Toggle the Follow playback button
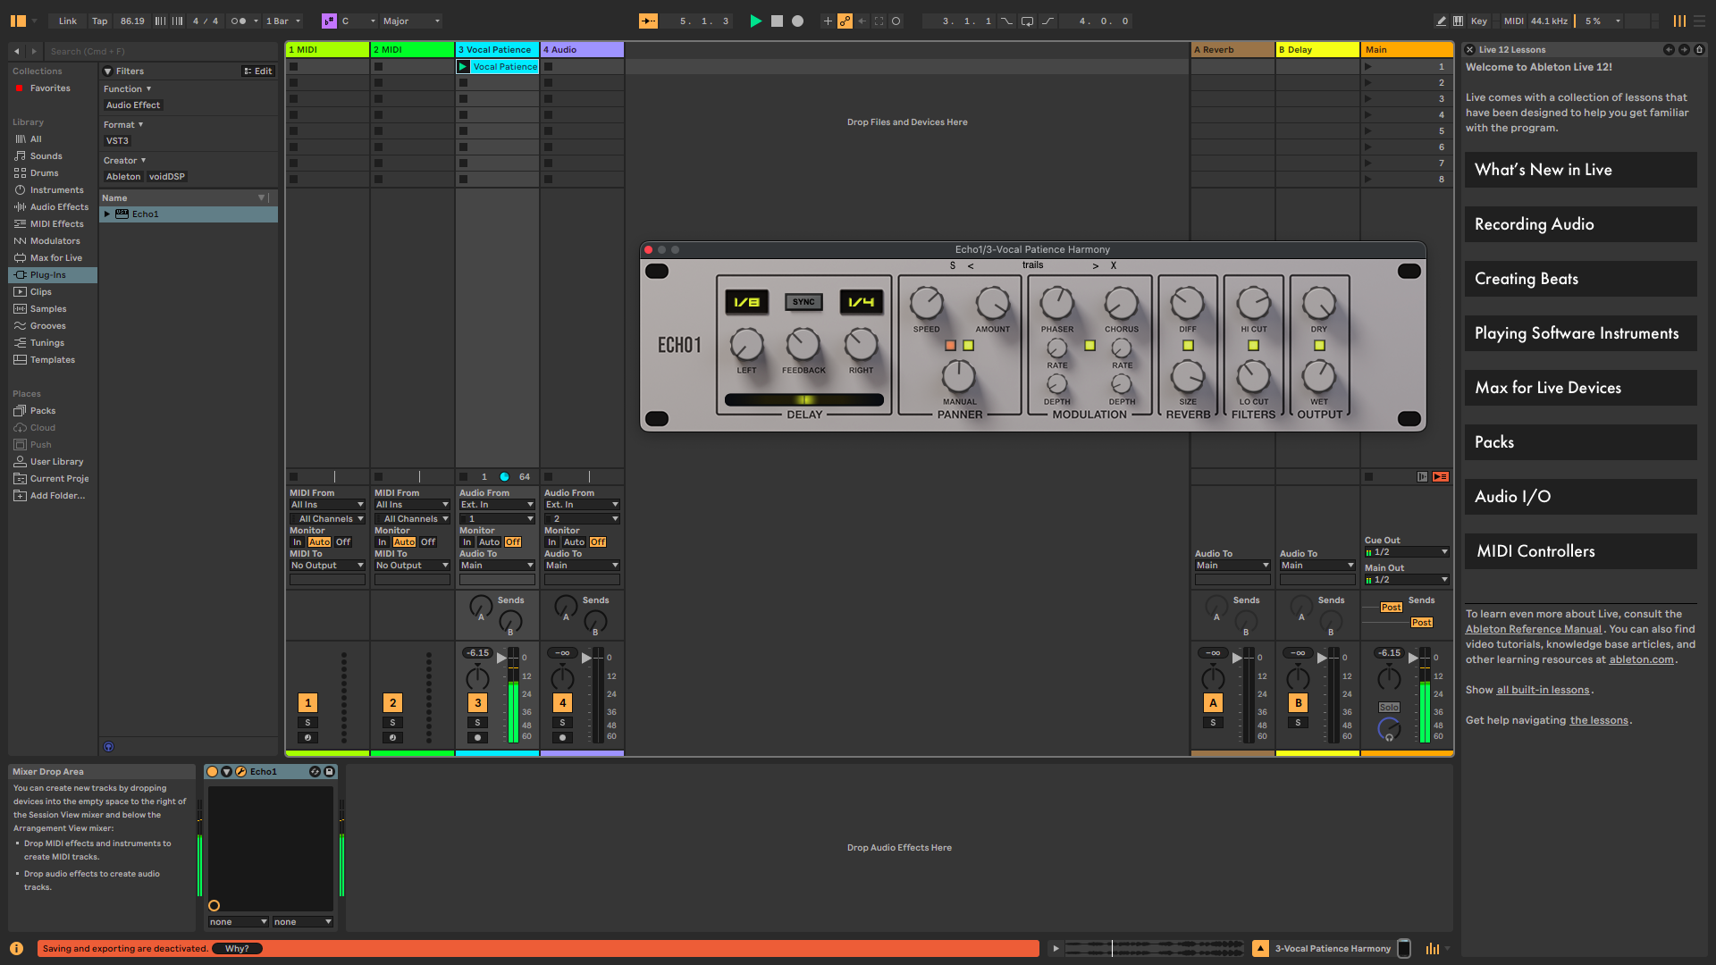The width and height of the screenshot is (1716, 965). (x=649, y=21)
